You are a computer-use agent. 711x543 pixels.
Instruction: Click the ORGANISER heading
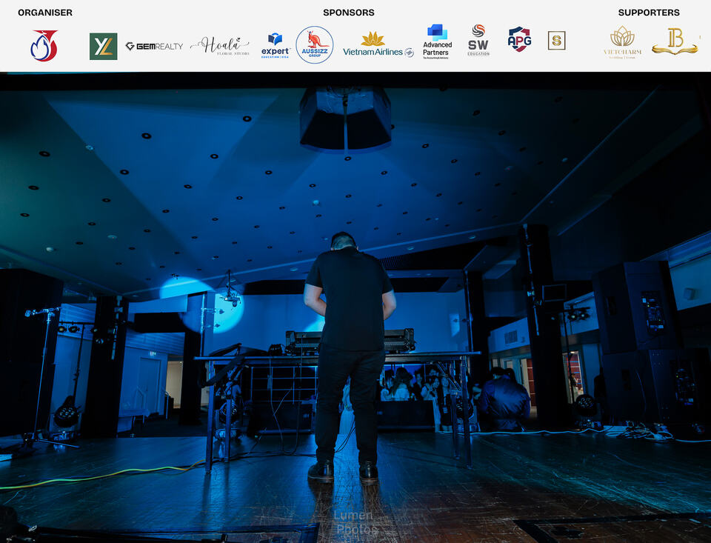(x=45, y=13)
